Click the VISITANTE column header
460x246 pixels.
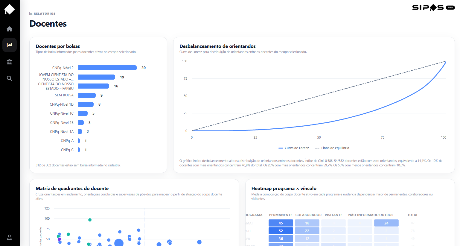click(x=333, y=215)
